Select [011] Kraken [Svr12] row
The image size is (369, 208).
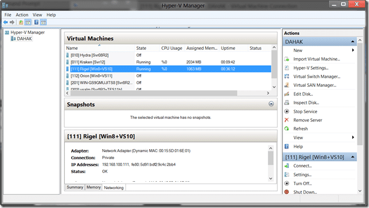168,62
